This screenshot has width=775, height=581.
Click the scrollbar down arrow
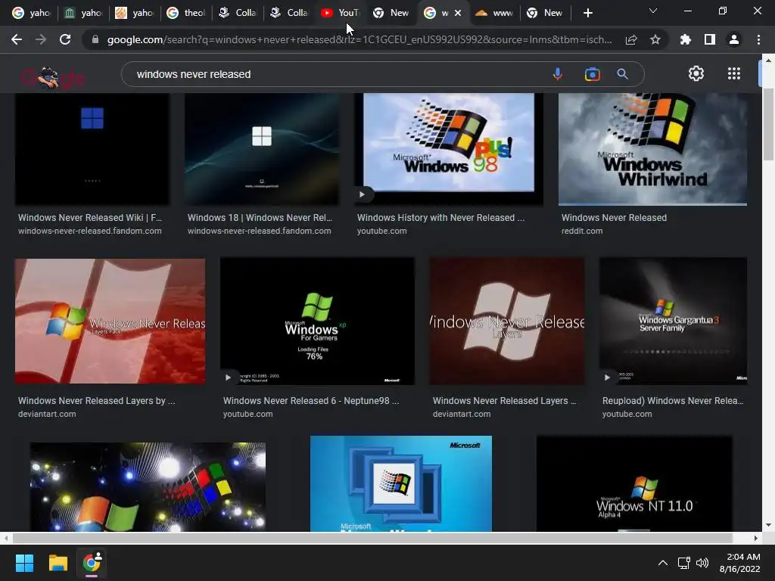point(768,525)
